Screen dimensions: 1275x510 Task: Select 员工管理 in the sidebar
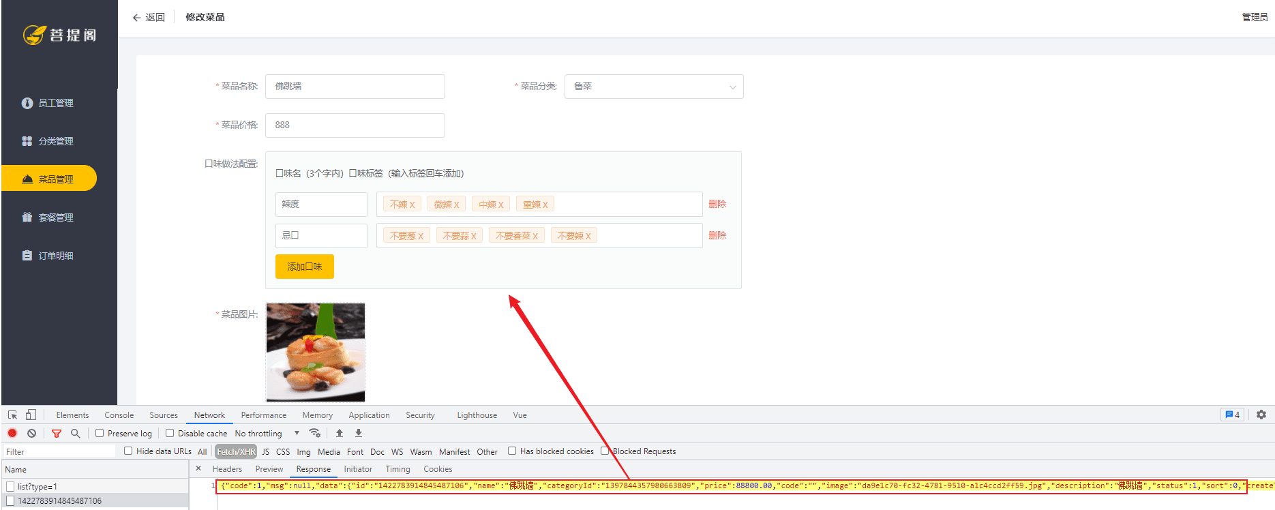(x=55, y=103)
